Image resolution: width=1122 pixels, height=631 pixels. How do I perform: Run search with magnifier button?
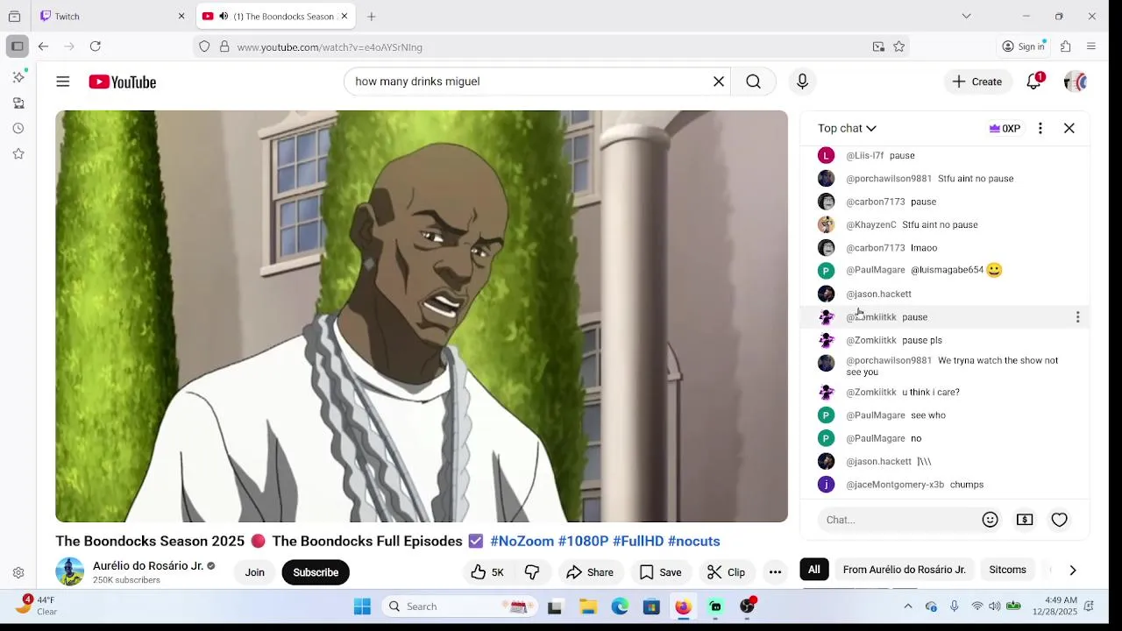coord(753,82)
